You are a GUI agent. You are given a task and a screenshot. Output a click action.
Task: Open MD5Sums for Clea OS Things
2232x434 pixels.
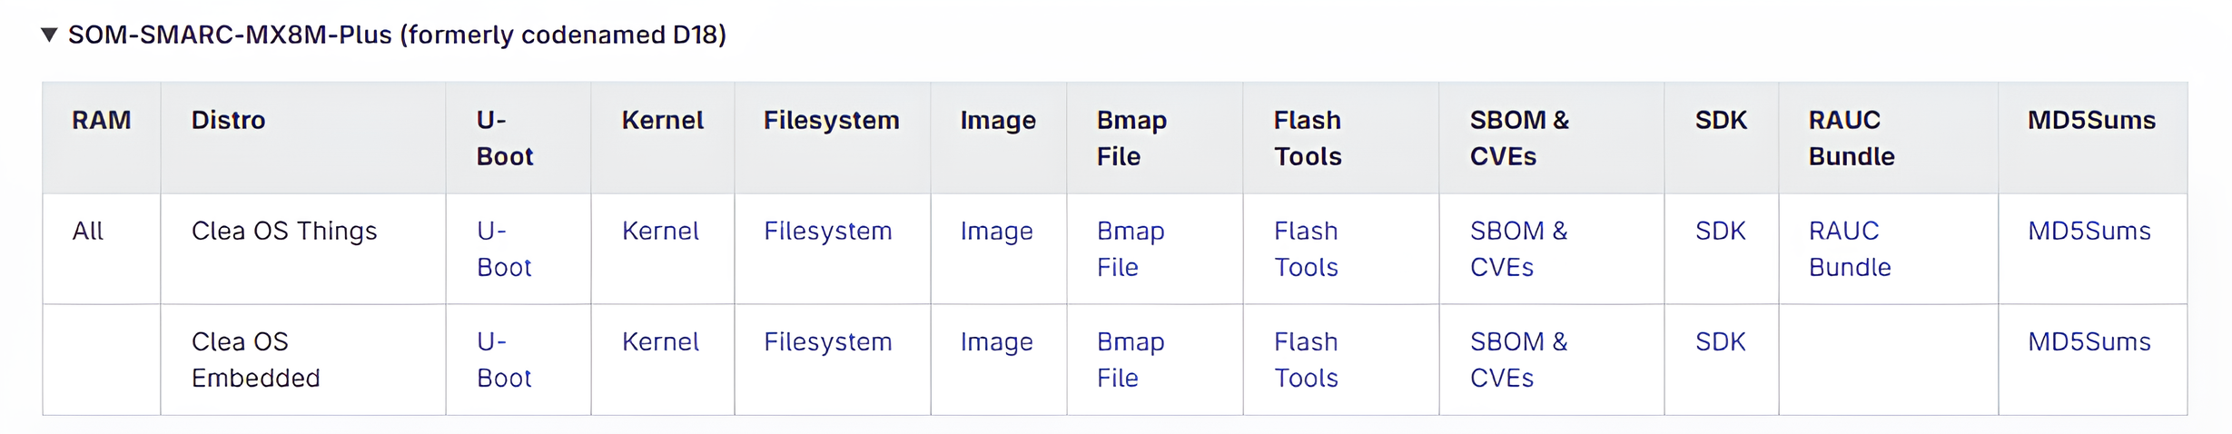coord(2089,232)
